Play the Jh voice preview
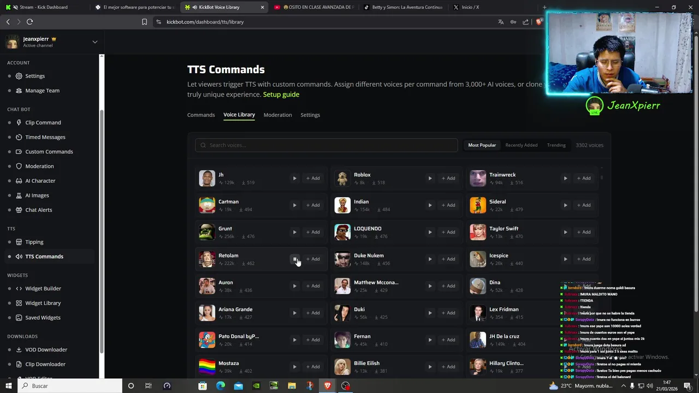Viewport: 699px width, 393px height. 294,178
